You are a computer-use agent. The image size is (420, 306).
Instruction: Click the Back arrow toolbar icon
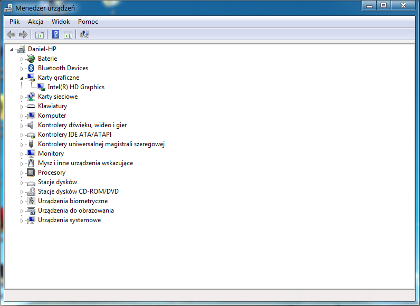tap(11, 34)
